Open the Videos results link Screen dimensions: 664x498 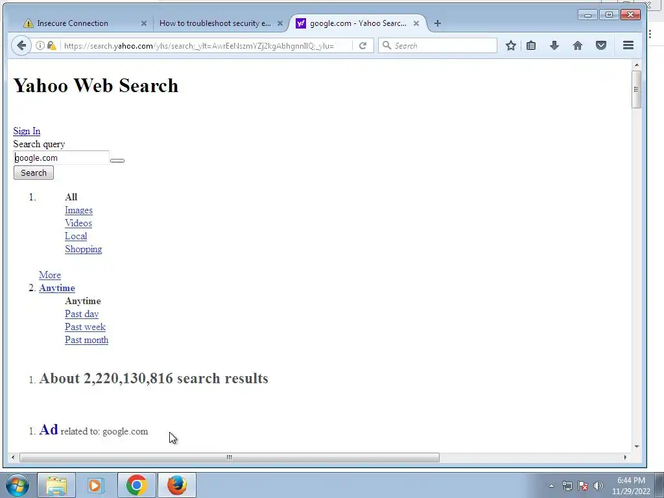click(78, 223)
